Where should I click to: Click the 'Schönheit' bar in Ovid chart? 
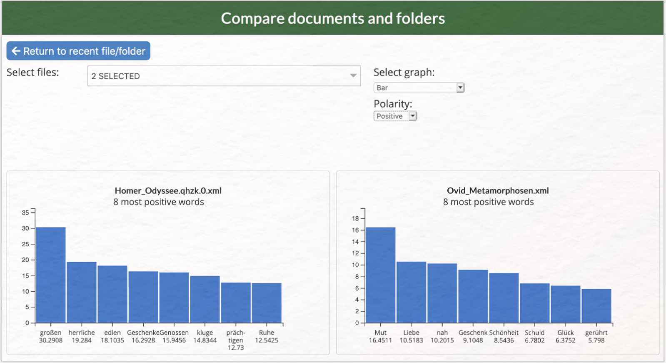(504, 298)
